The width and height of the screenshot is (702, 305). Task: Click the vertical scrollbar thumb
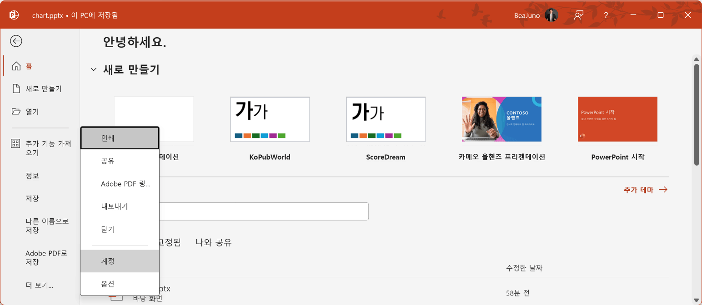coord(696,114)
